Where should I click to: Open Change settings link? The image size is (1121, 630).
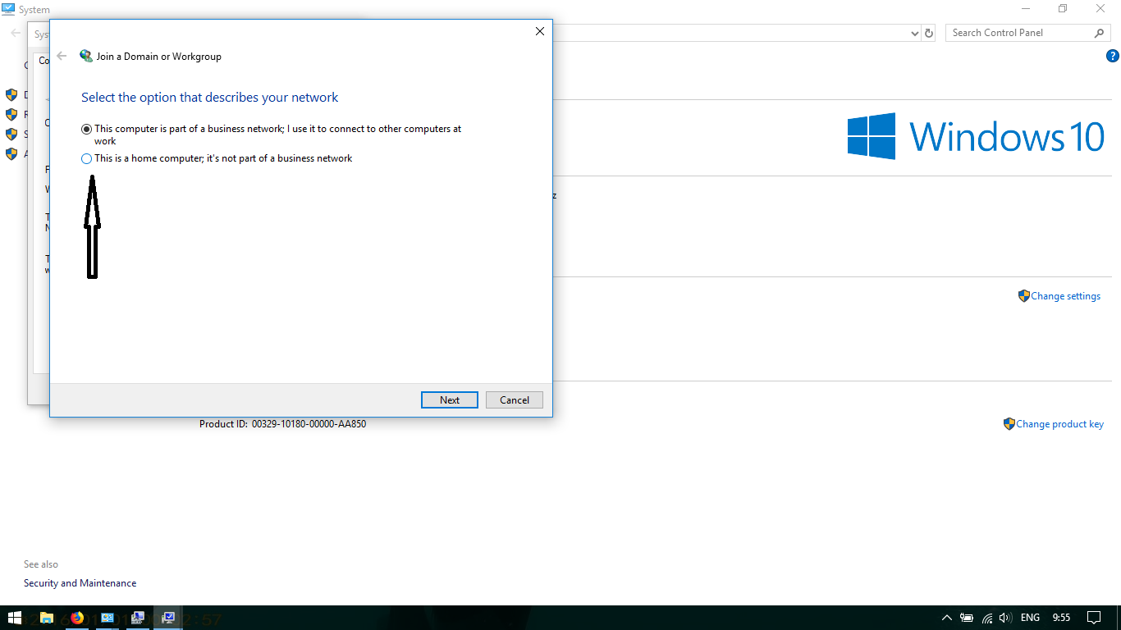(x=1065, y=296)
